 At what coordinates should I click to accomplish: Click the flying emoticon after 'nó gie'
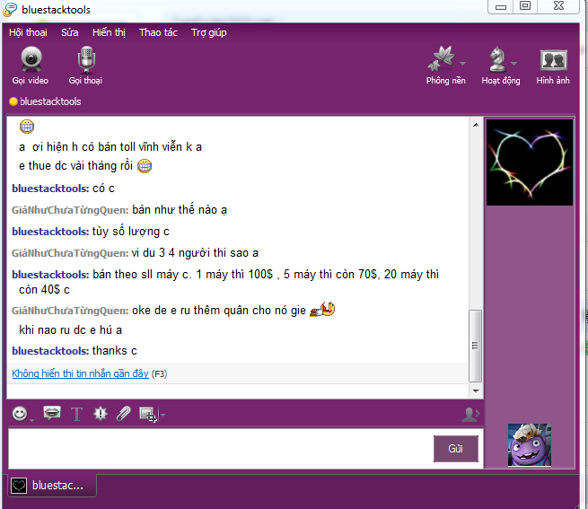coord(322,310)
